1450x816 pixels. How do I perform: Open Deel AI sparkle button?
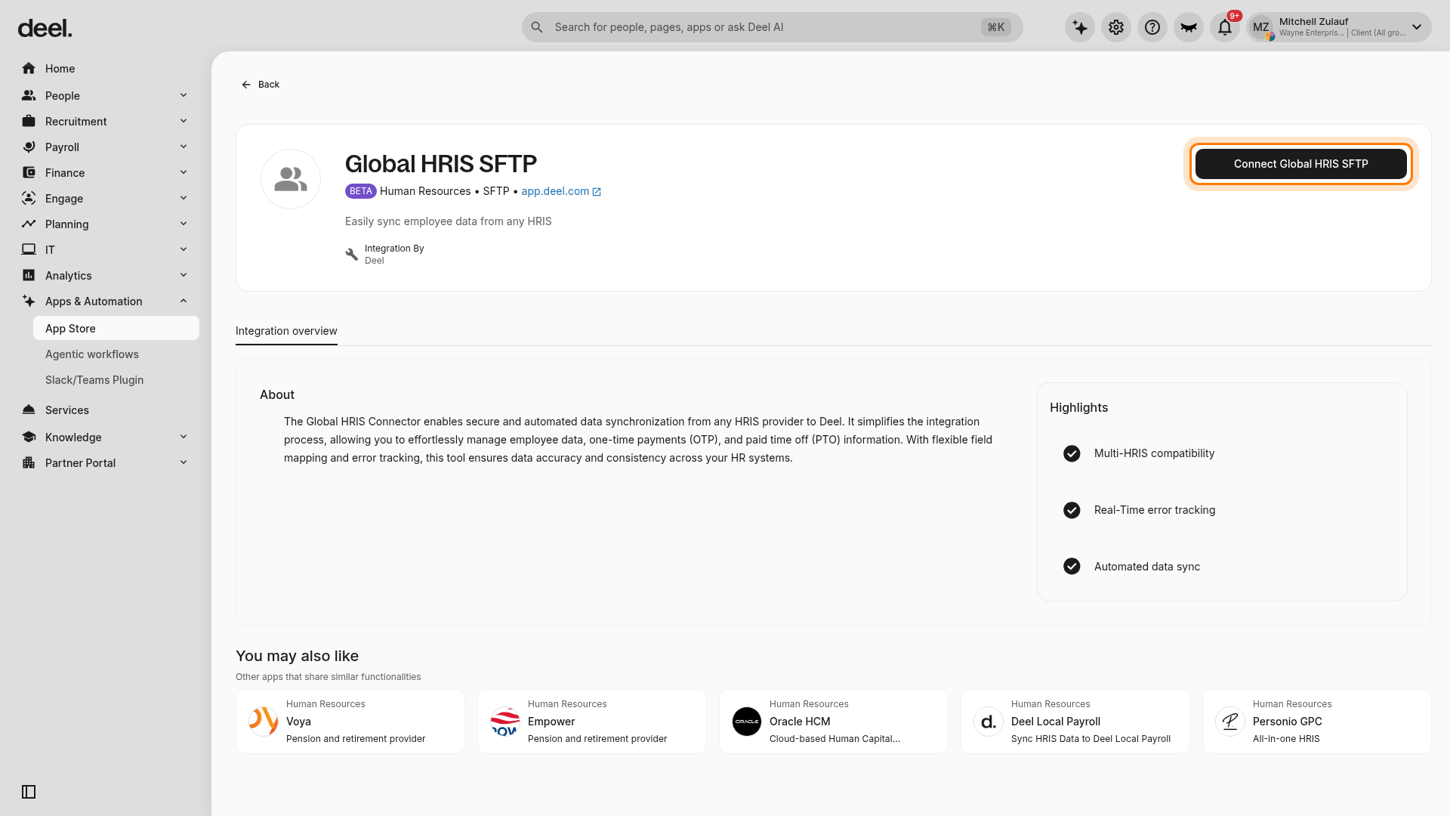click(1080, 27)
